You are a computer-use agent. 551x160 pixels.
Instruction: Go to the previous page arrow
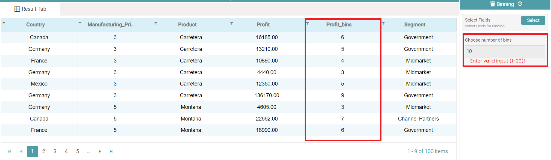pos(21,151)
